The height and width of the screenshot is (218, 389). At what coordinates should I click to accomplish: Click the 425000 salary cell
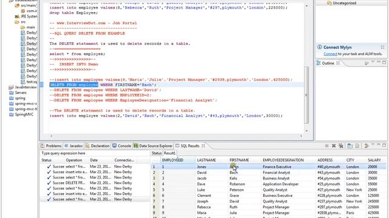pyautogui.click(x=373, y=213)
